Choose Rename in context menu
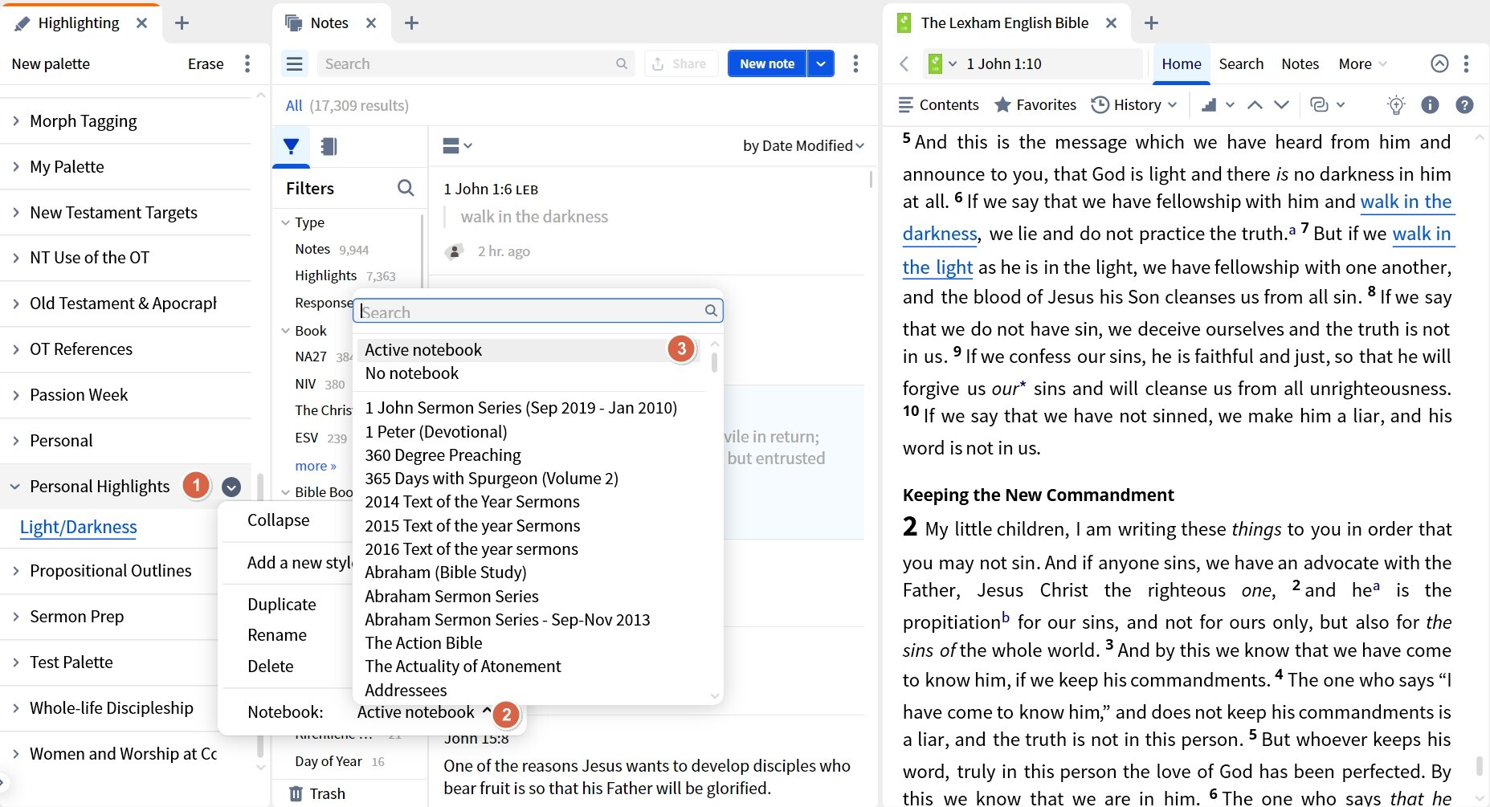 pos(276,634)
